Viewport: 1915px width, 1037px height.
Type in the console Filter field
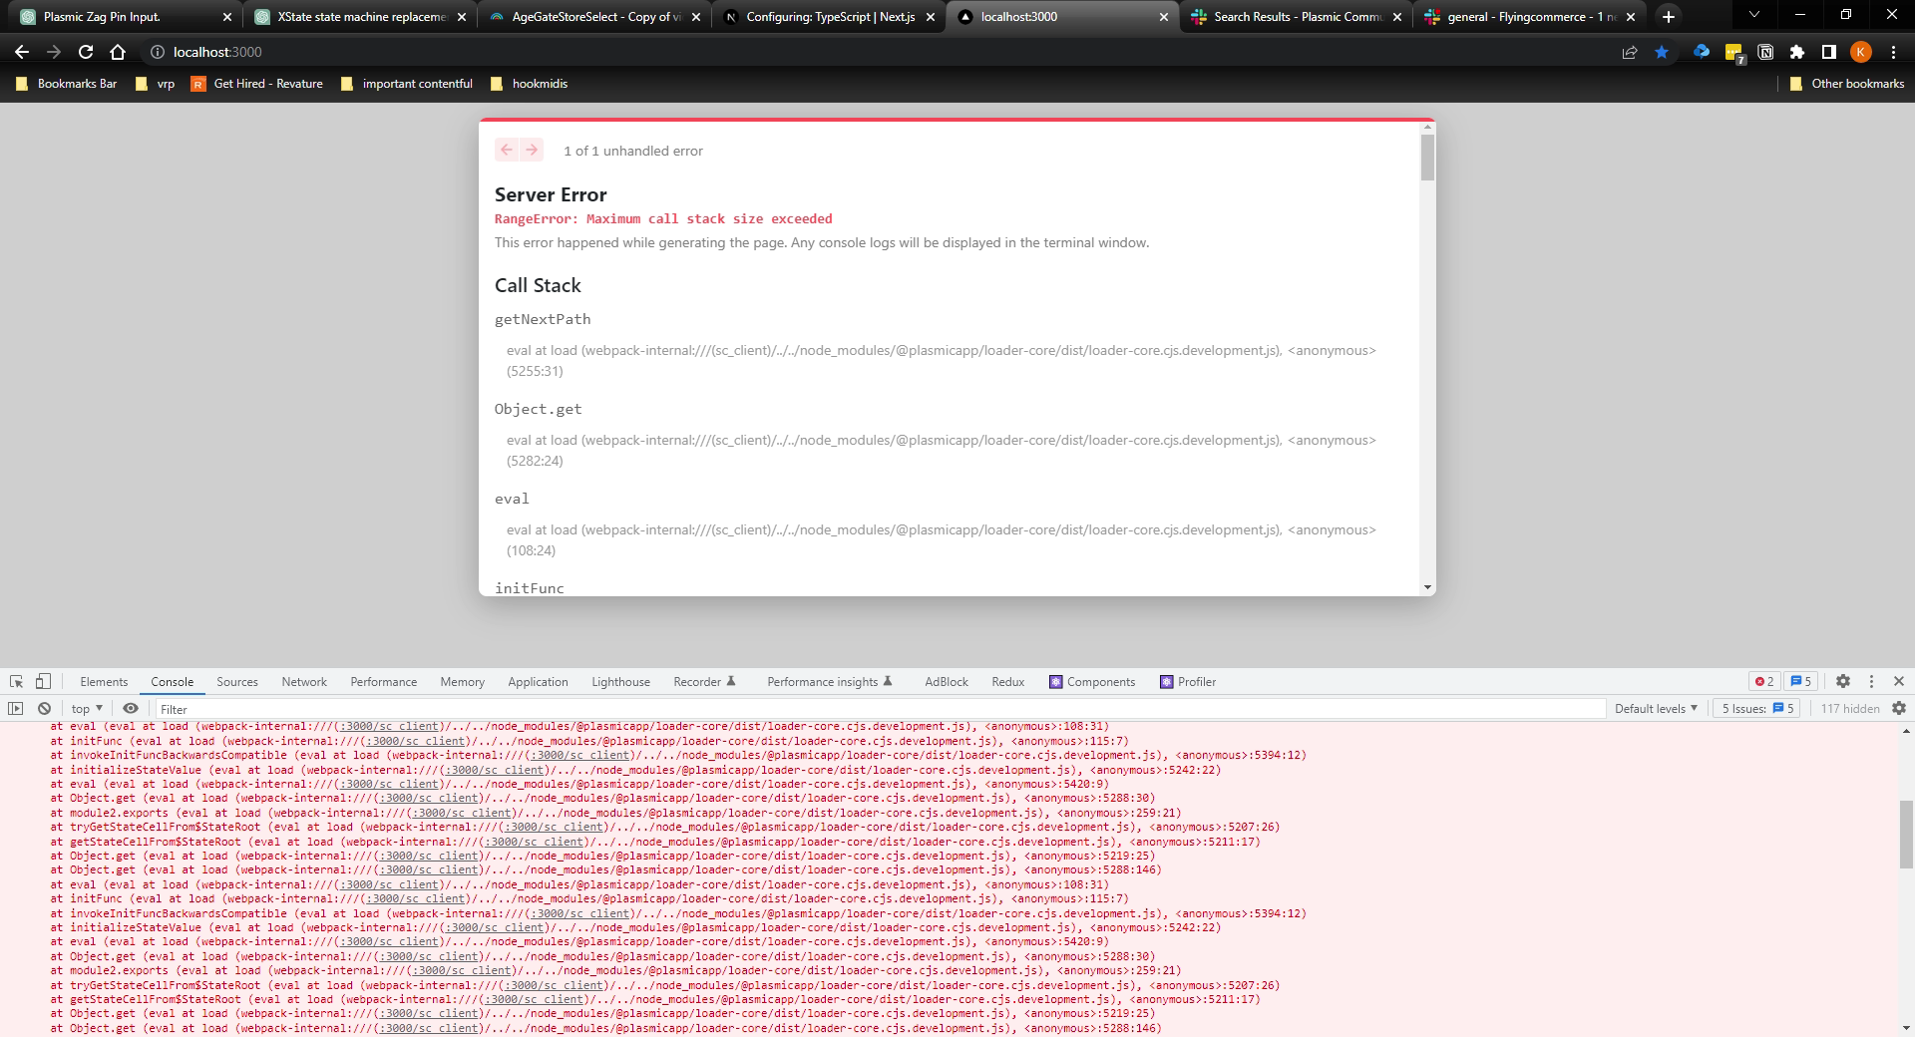878,709
